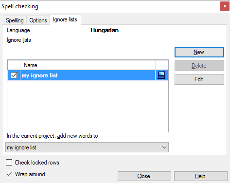
Task: Click the Hungarian language label
Action: 105,30
